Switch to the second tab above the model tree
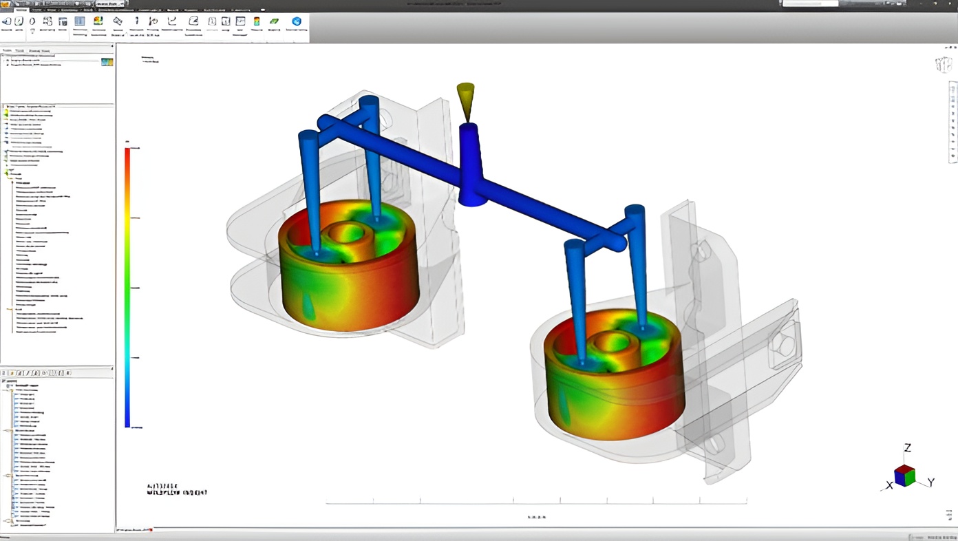The image size is (958, 541). [x=19, y=51]
